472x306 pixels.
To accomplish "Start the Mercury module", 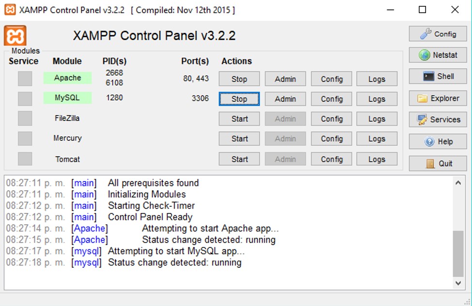I will (x=239, y=138).
